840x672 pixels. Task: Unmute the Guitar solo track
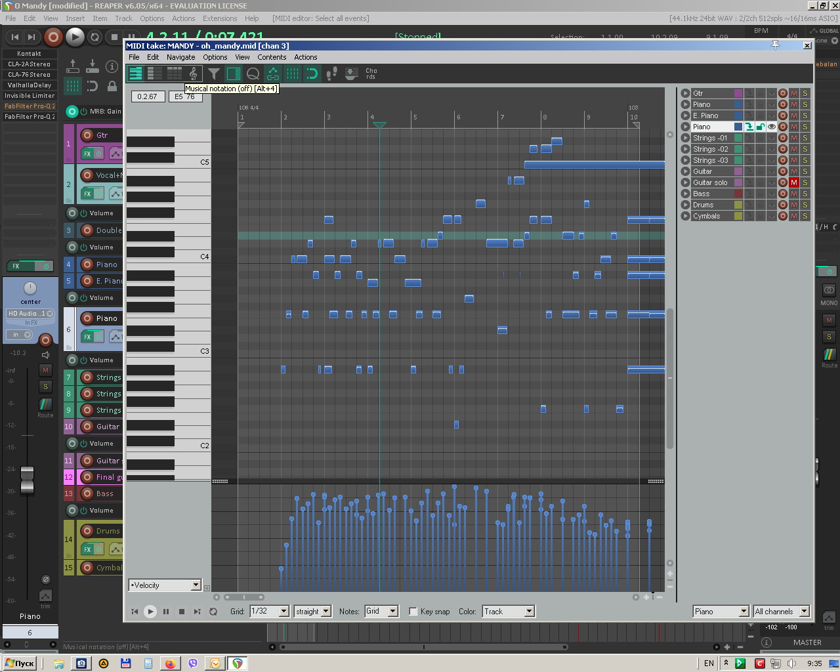click(x=793, y=182)
